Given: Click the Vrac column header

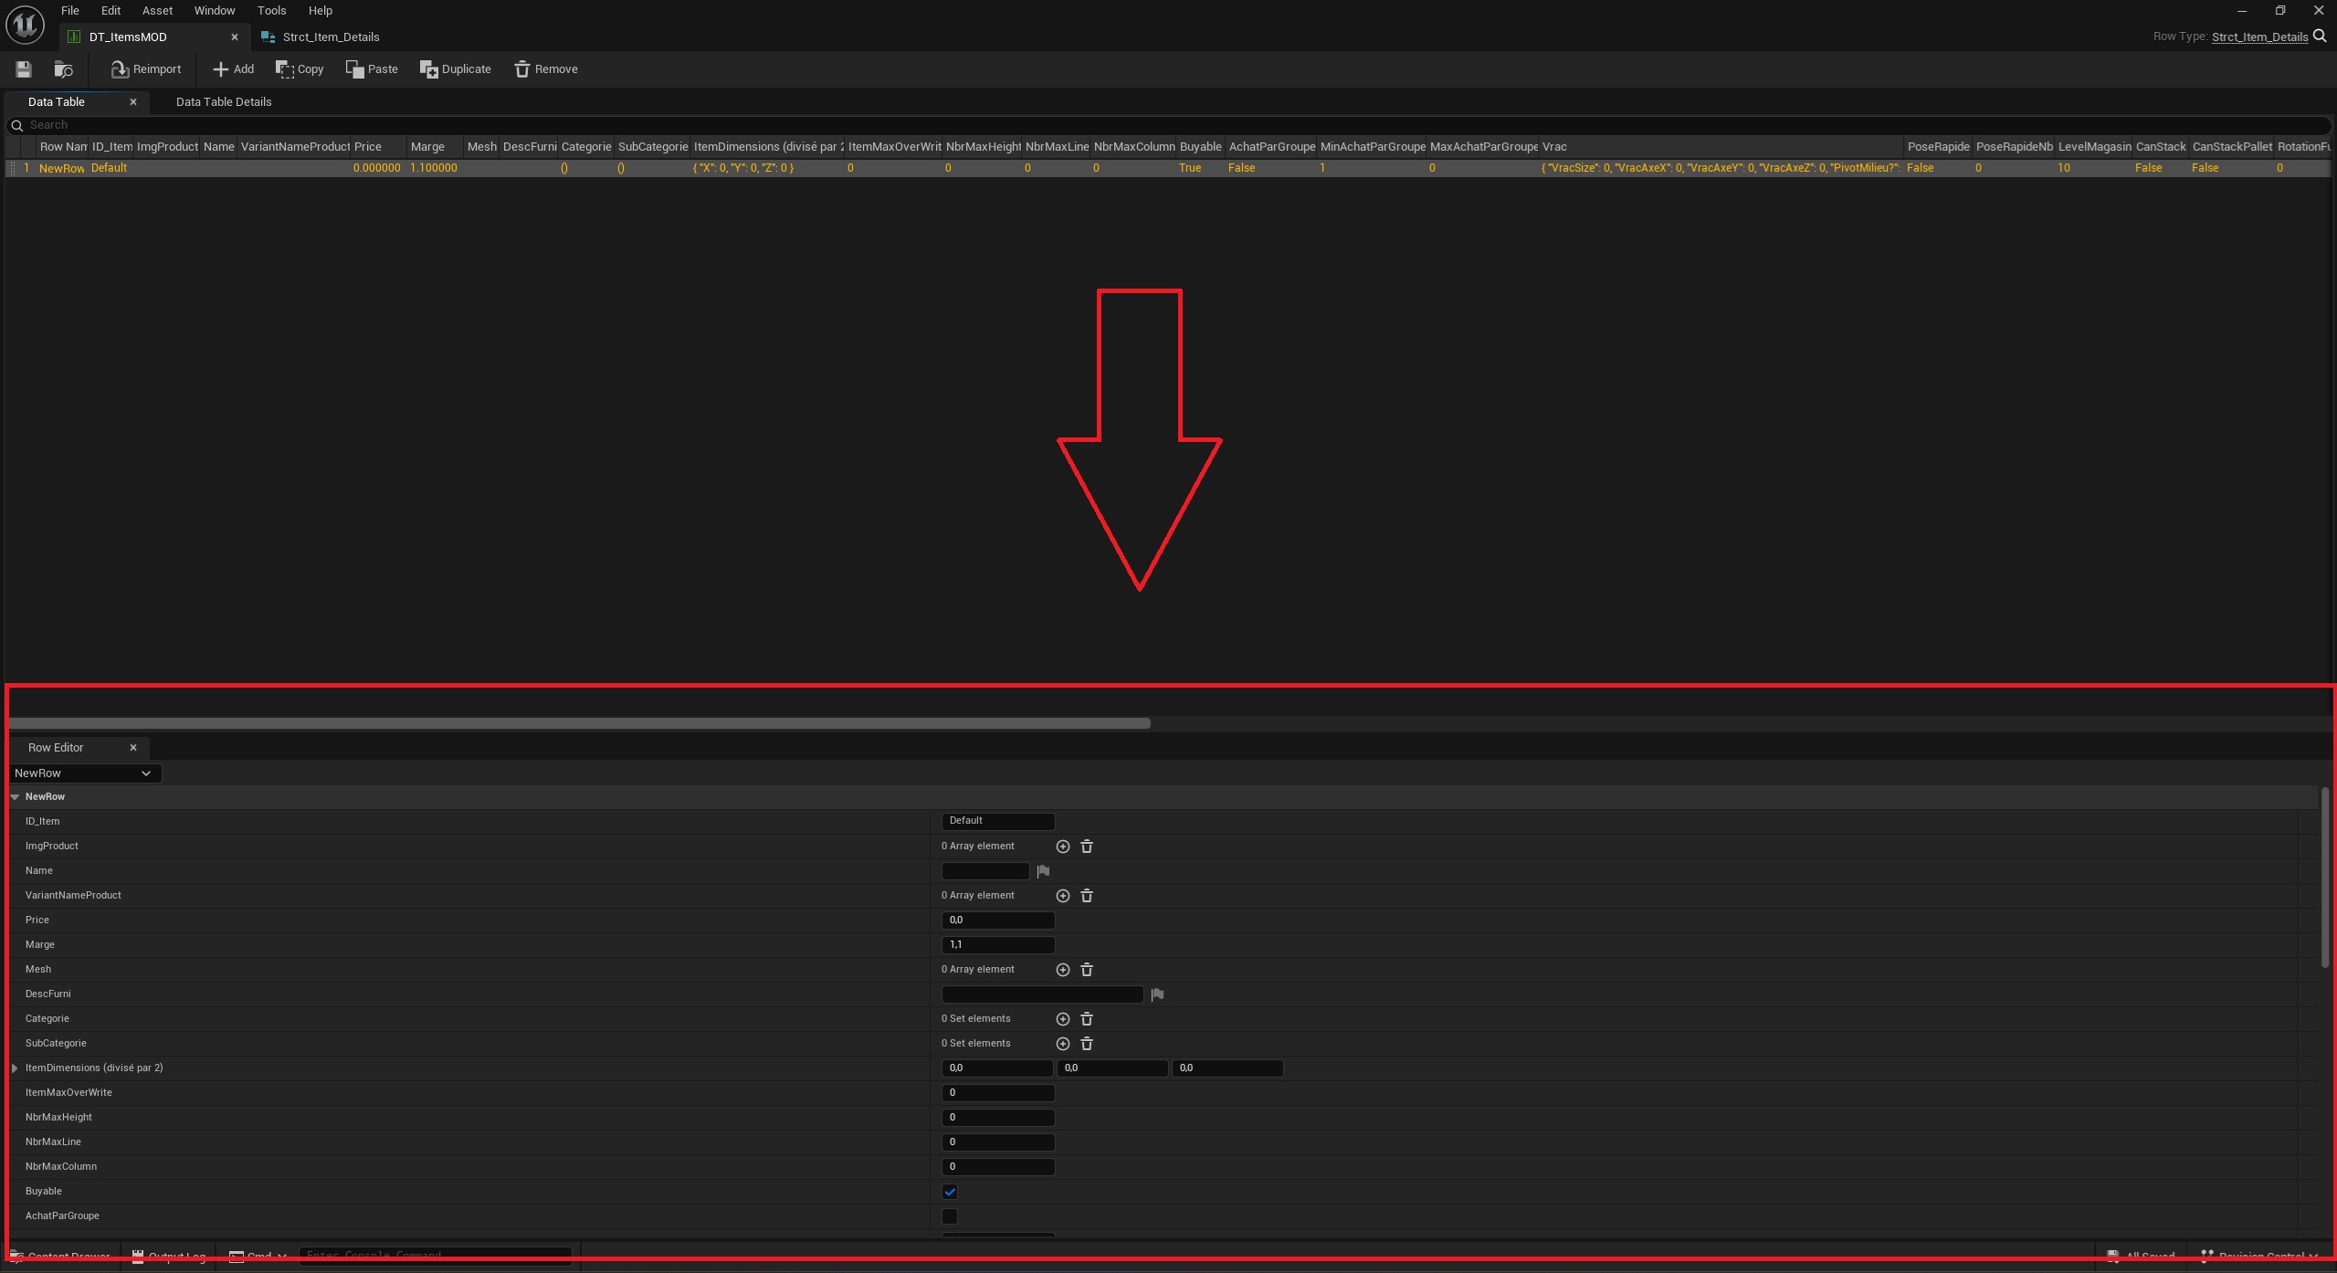Looking at the screenshot, I should (1721, 147).
